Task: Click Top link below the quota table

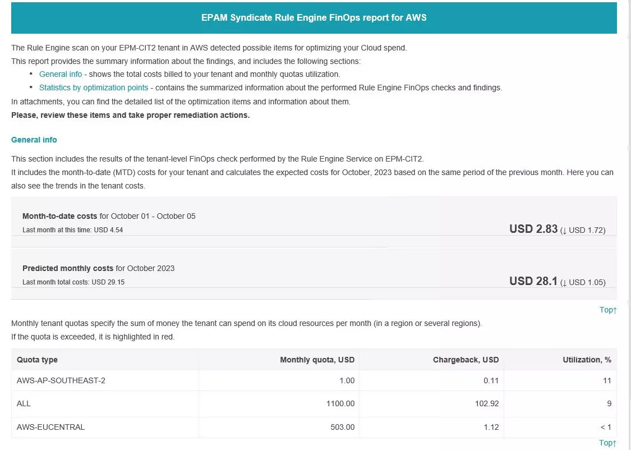Action: (607, 443)
